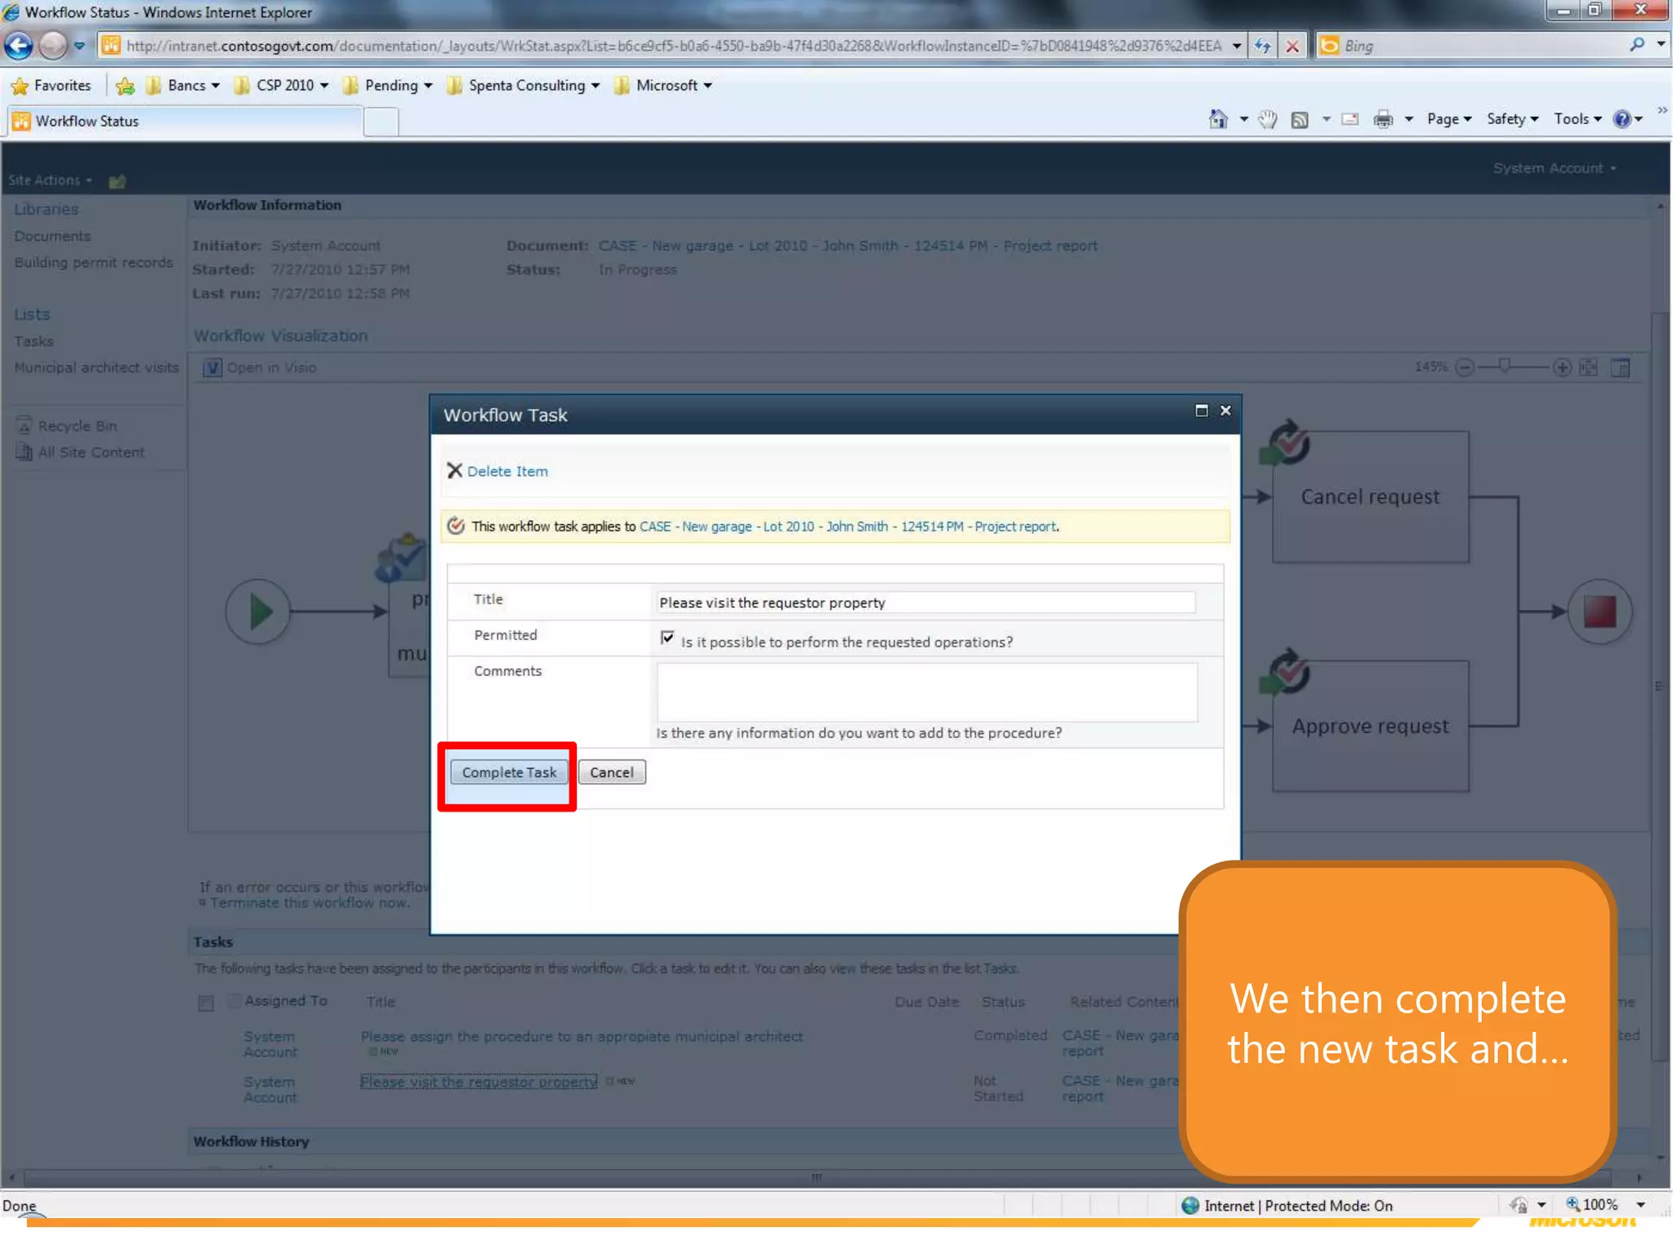Click into the Comments text box
The width and height of the screenshot is (1673, 1254).
click(x=926, y=692)
